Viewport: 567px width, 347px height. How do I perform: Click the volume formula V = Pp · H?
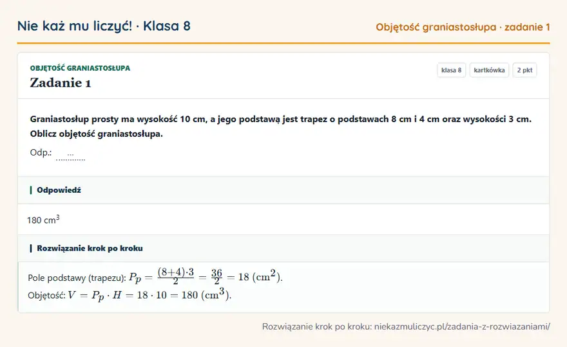[149, 294]
